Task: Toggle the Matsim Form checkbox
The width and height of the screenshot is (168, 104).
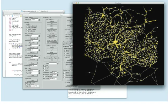Action: click(x=26, y=82)
